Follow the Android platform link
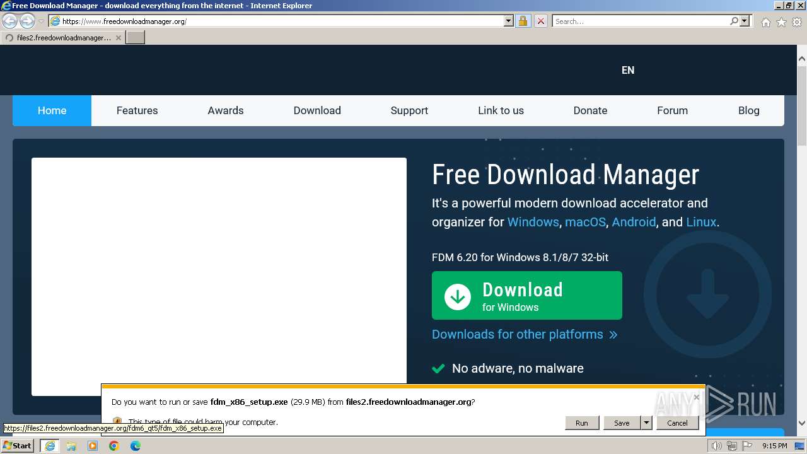Viewport: 807px width, 454px height. point(634,222)
